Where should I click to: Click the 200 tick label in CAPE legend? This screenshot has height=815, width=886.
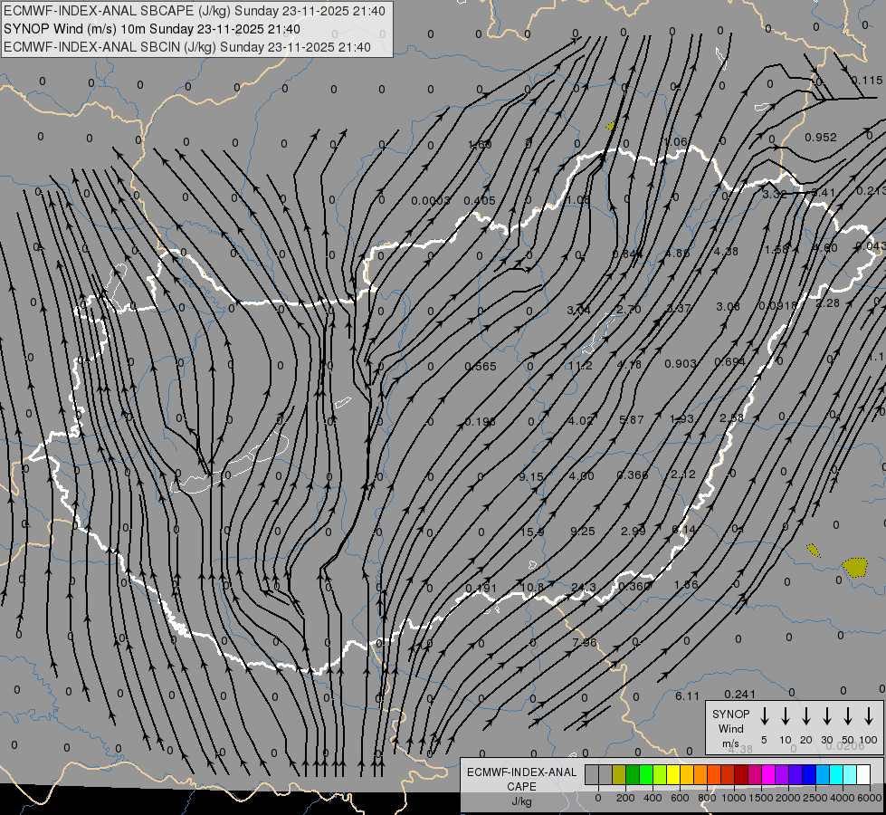click(x=625, y=798)
